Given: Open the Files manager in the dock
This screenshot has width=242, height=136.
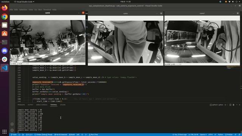Looking at the screenshot, I should pyautogui.click(x=5, y=25).
